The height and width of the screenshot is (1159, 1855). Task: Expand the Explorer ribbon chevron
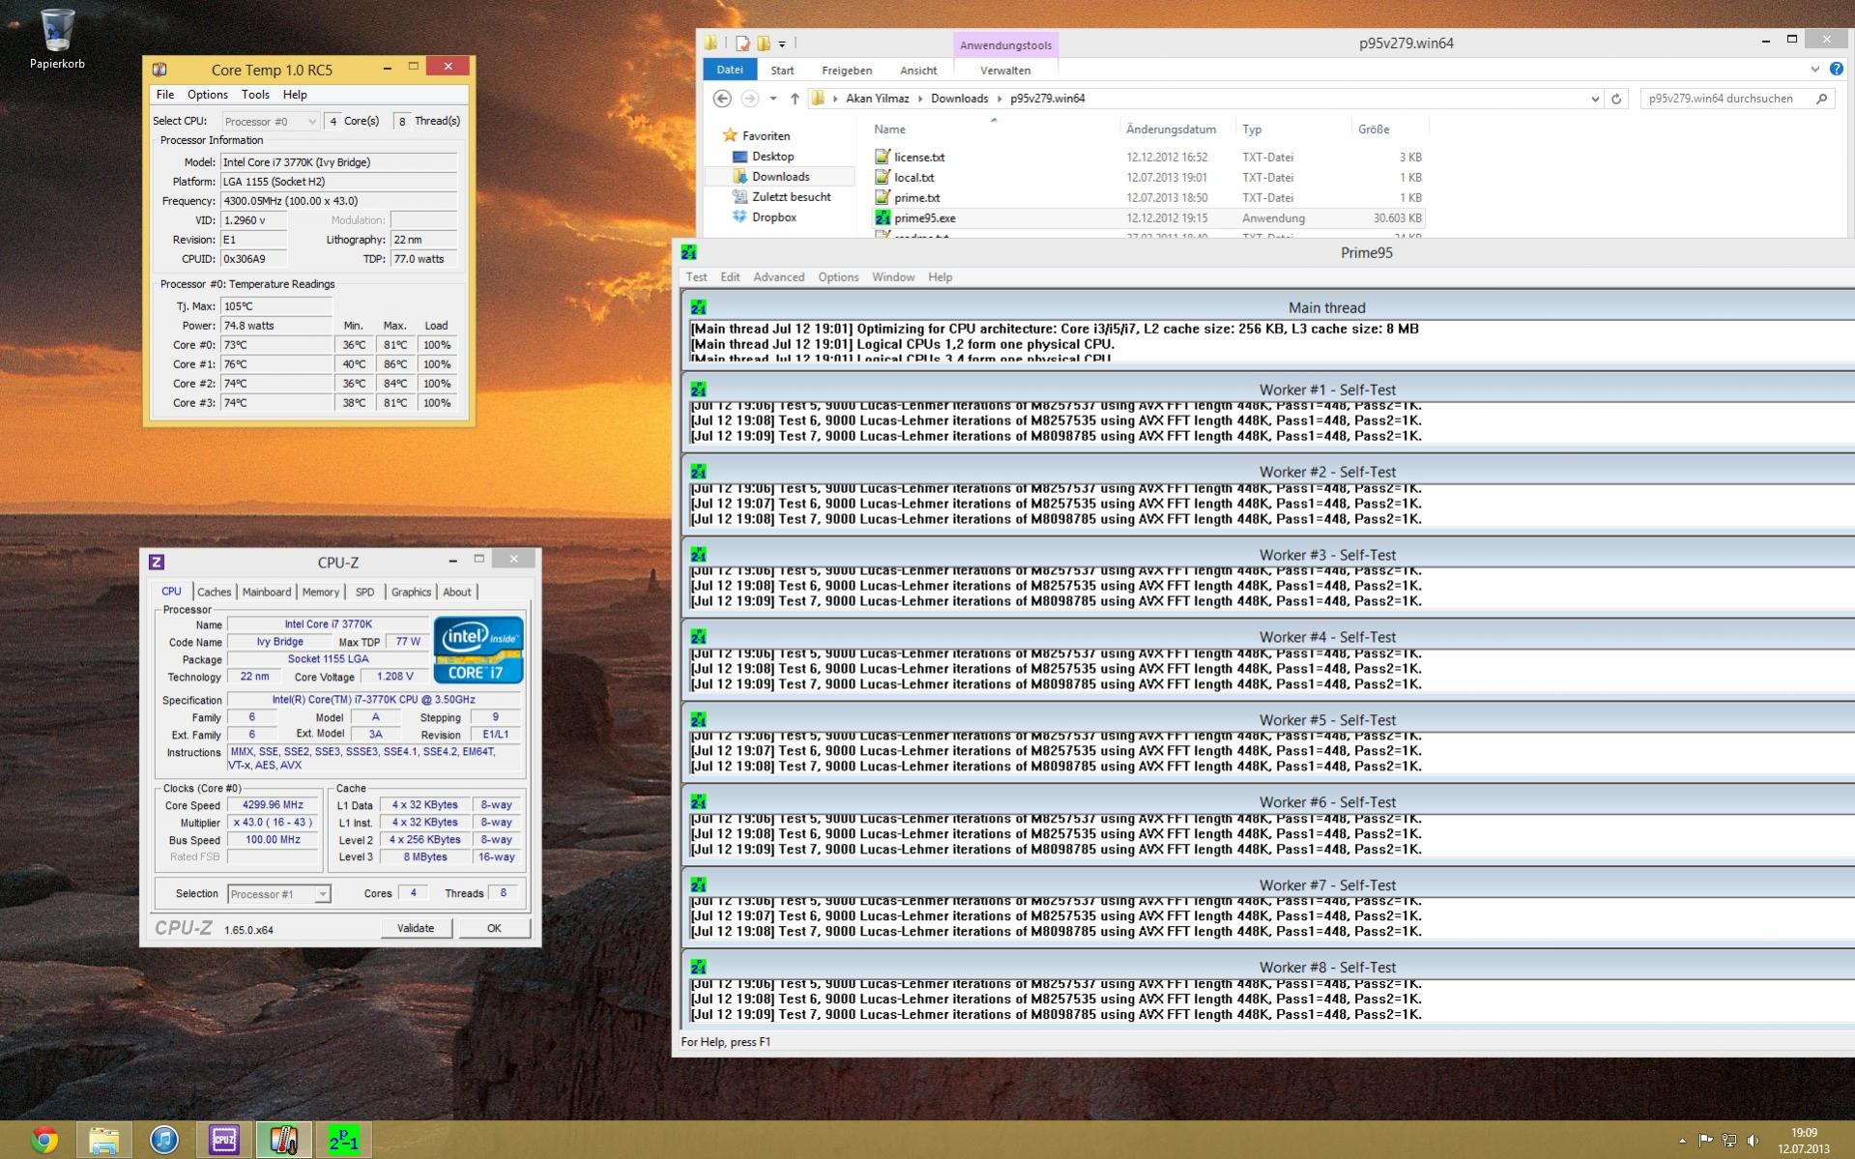1814,70
